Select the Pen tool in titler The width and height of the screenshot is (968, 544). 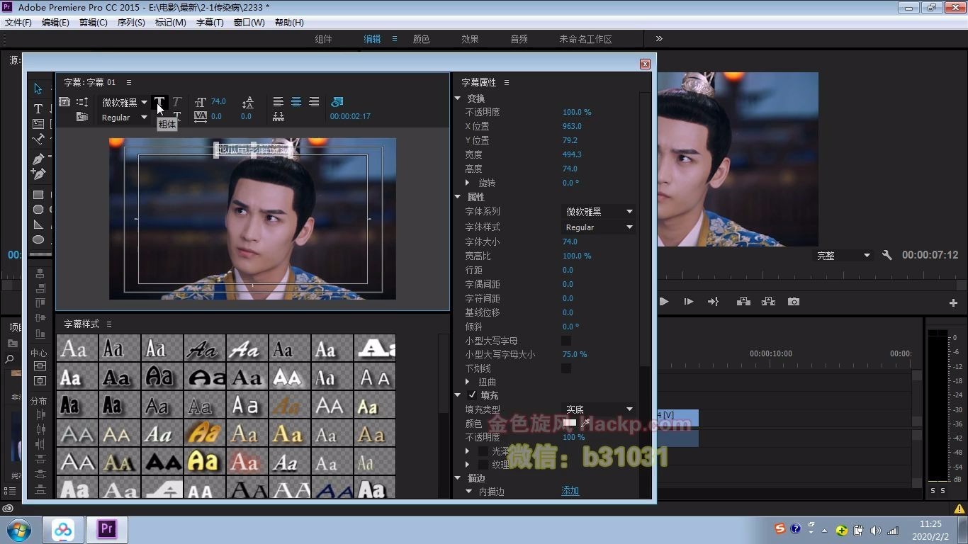click(38, 159)
